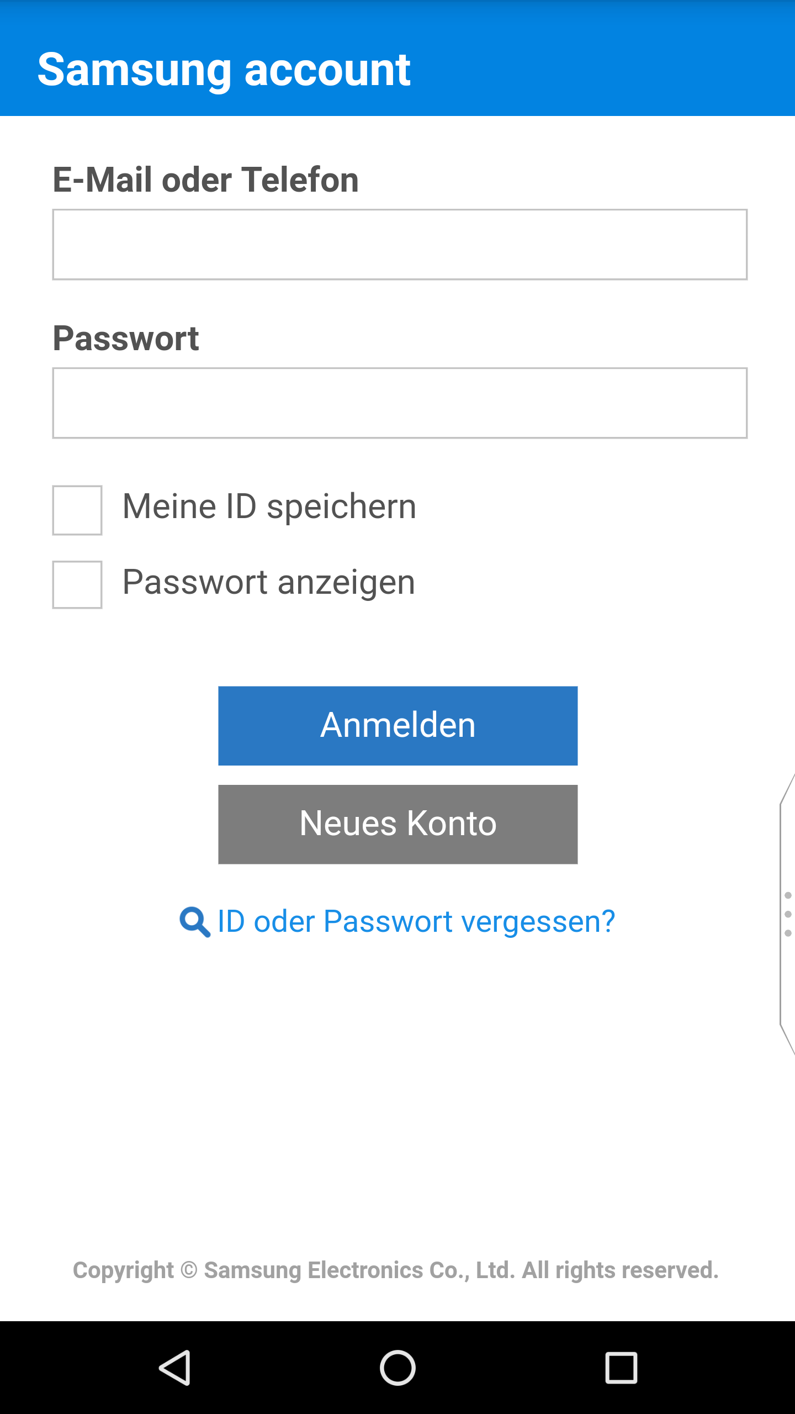Tap the bold 'Passwort' field label
795x1414 pixels.
tap(126, 338)
